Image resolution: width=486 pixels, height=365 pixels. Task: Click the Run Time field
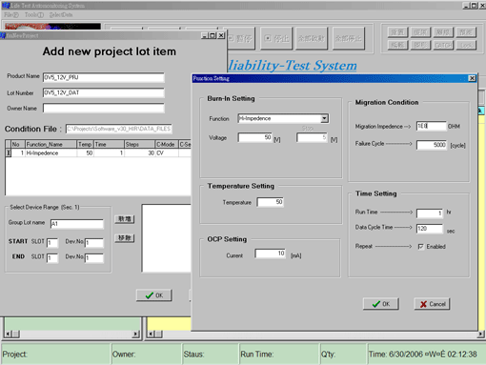(x=430, y=213)
